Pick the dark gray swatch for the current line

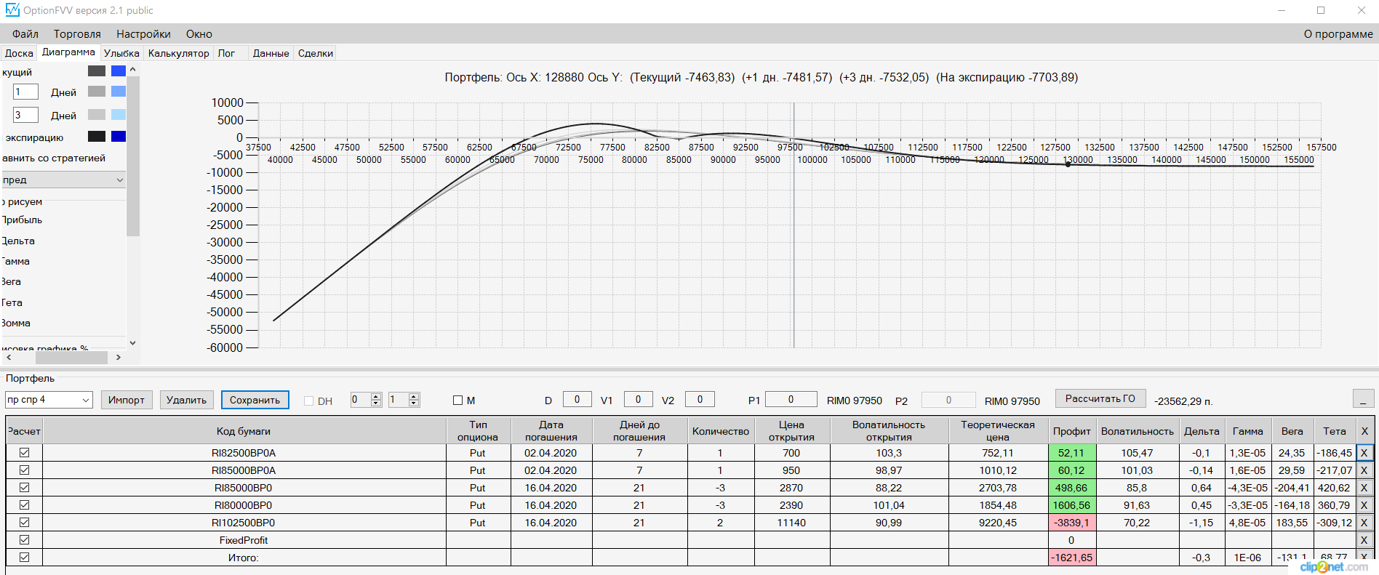97,71
